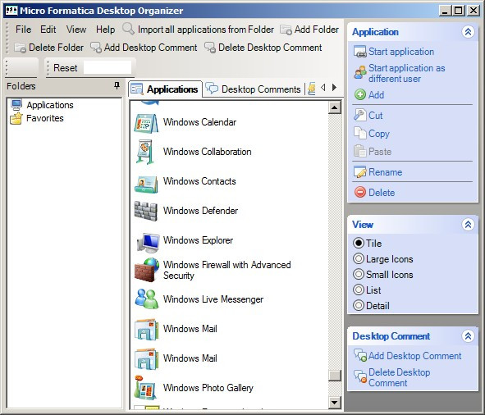This screenshot has height=415, width=485.
Task: Click the Windows Explorer monitor icon
Action: point(149,242)
